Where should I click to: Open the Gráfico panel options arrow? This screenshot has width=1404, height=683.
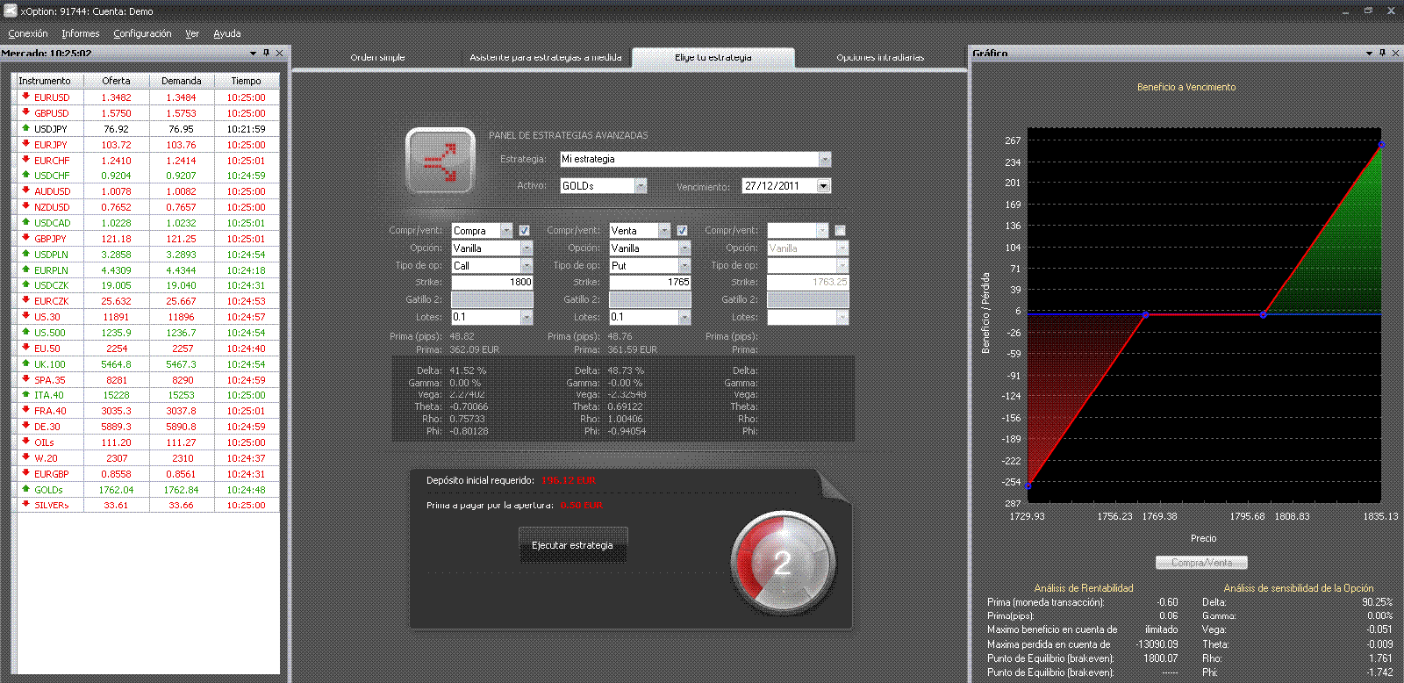coord(1369,53)
